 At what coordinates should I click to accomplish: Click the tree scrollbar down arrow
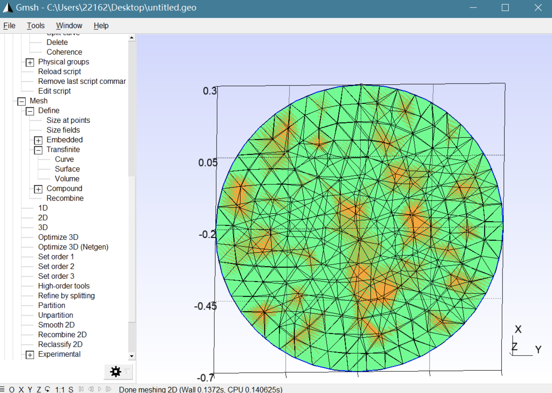click(x=132, y=356)
